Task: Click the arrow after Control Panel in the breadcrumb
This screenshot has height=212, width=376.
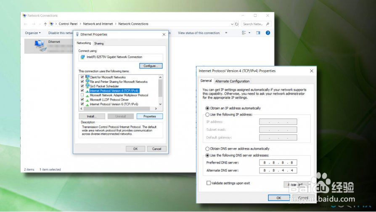Action: (x=80, y=24)
